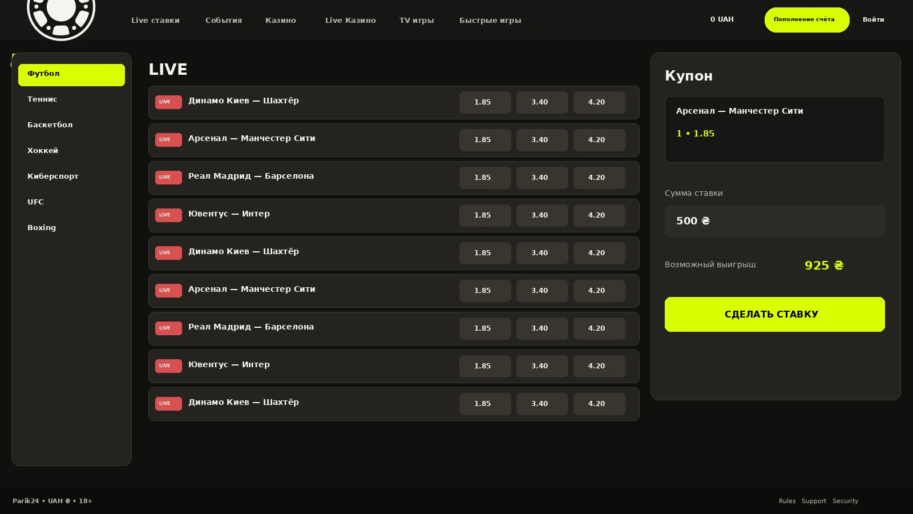The image size is (913, 514).
Task: Click the Купон panel heading
Action: [689, 76]
